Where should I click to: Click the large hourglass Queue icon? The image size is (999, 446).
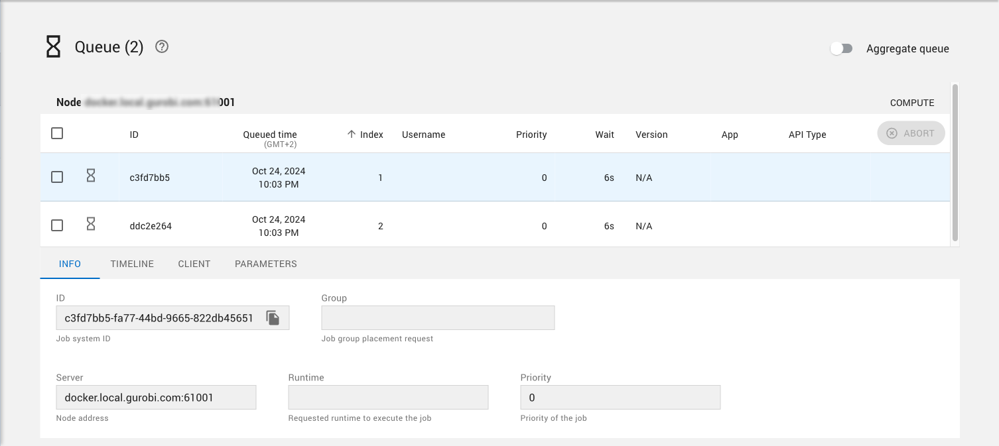(x=53, y=47)
